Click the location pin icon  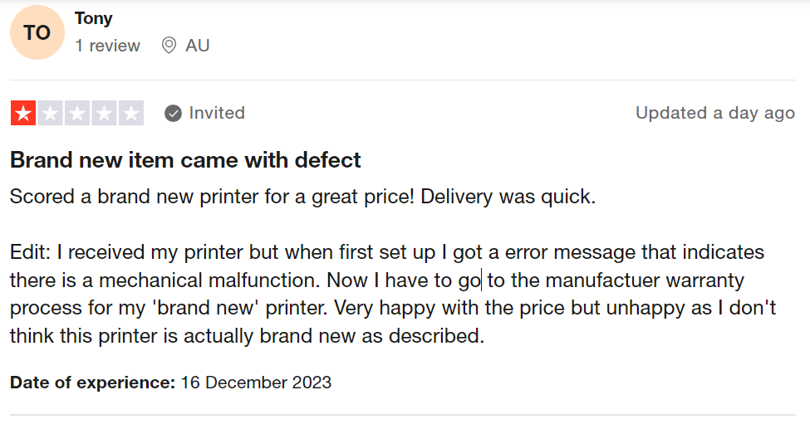tap(169, 46)
